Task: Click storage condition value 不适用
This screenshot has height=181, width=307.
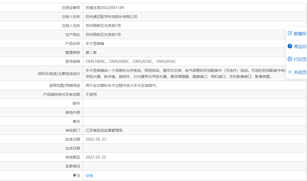Action: point(91,95)
